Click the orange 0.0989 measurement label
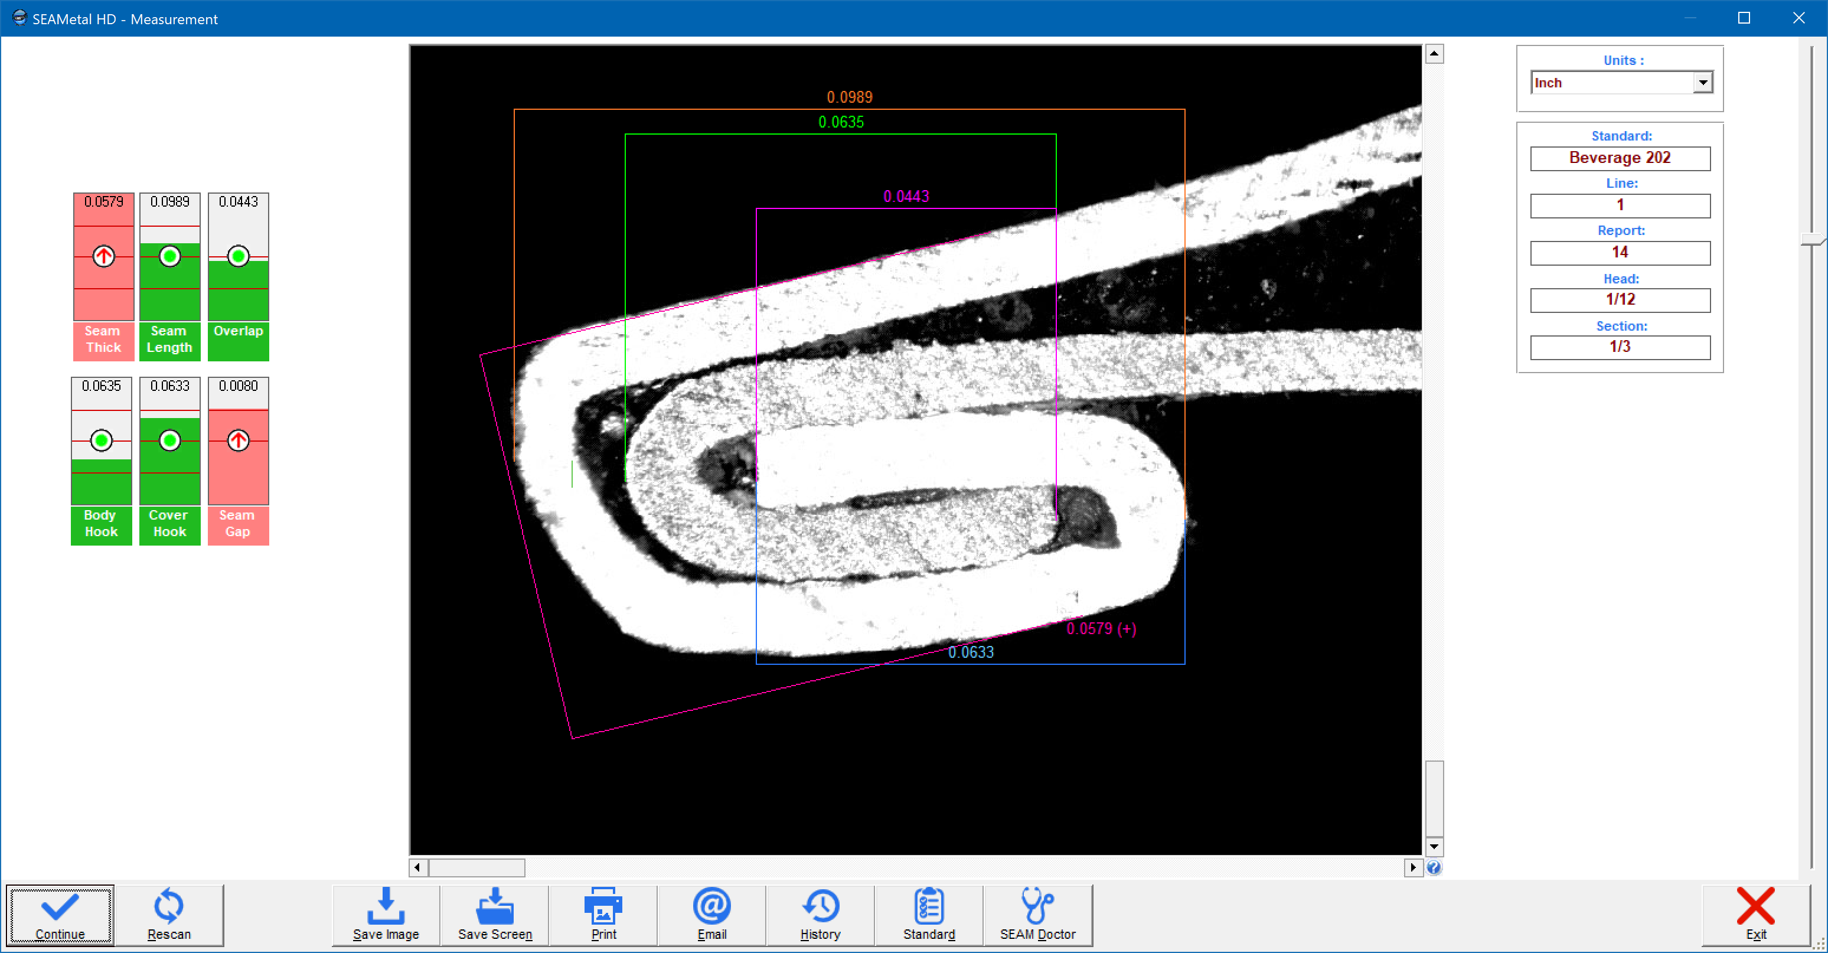1828x953 pixels. tap(850, 97)
